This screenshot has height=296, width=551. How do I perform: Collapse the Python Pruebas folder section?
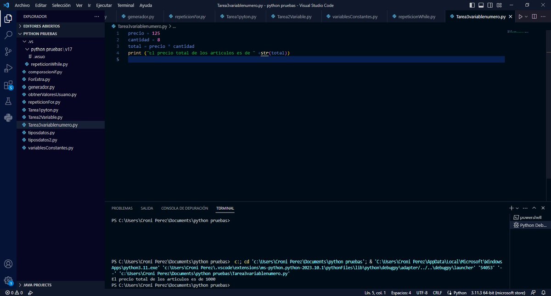[61, 34]
